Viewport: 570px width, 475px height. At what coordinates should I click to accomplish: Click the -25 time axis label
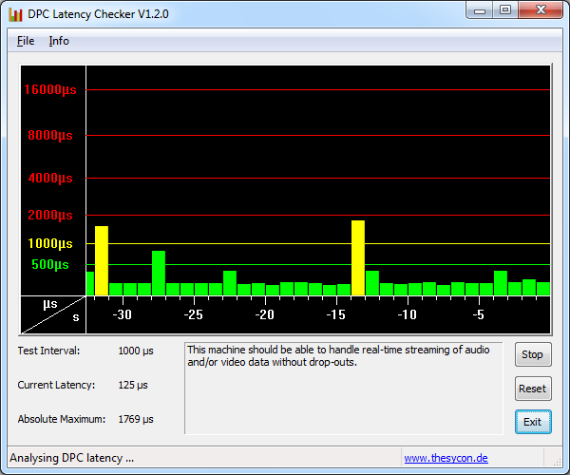(x=194, y=314)
